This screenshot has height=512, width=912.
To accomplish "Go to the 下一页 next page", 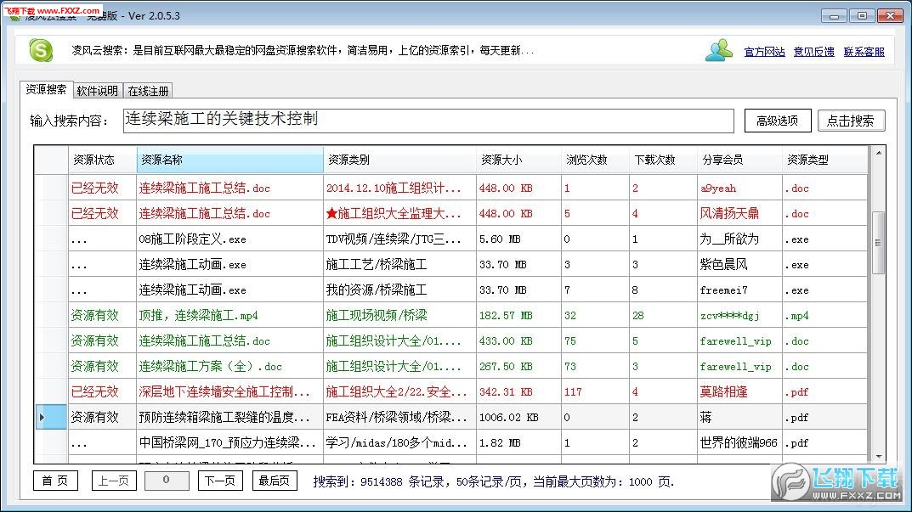I will click(x=220, y=481).
